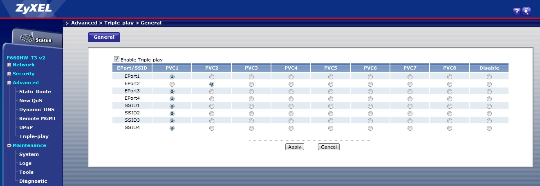
Task: Click the Network link label
Action: [x=24, y=65]
